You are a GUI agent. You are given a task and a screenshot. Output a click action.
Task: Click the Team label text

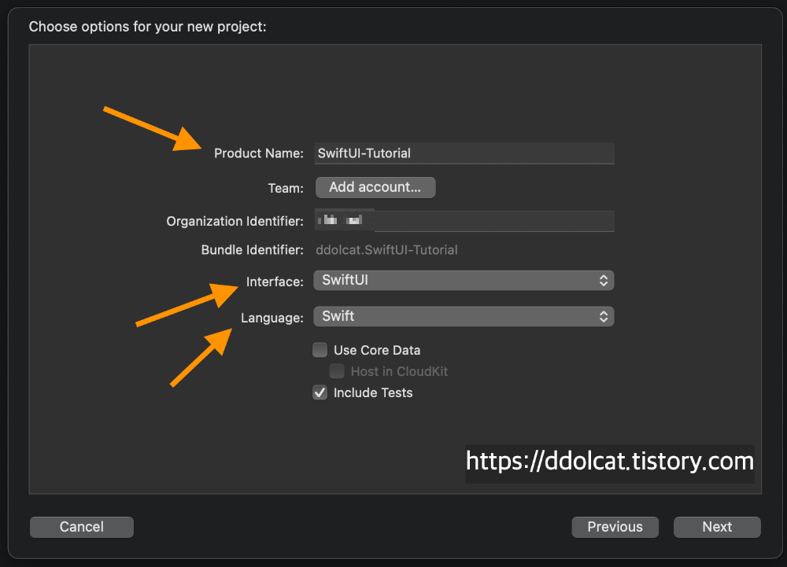(x=285, y=188)
